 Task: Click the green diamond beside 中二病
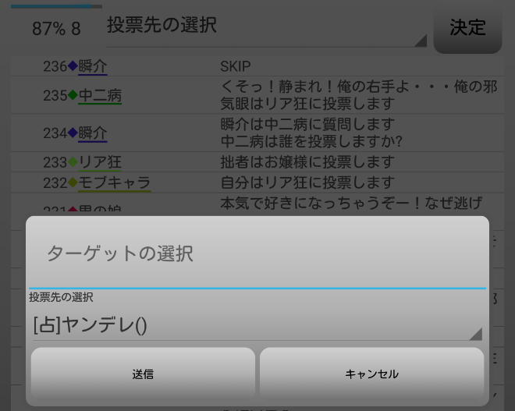coord(73,96)
